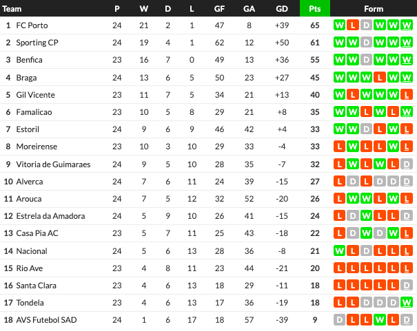This screenshot has width=417, height=331.
Task: Click the draw badge in Nacional's form row
Action: (x=366, y=250)
